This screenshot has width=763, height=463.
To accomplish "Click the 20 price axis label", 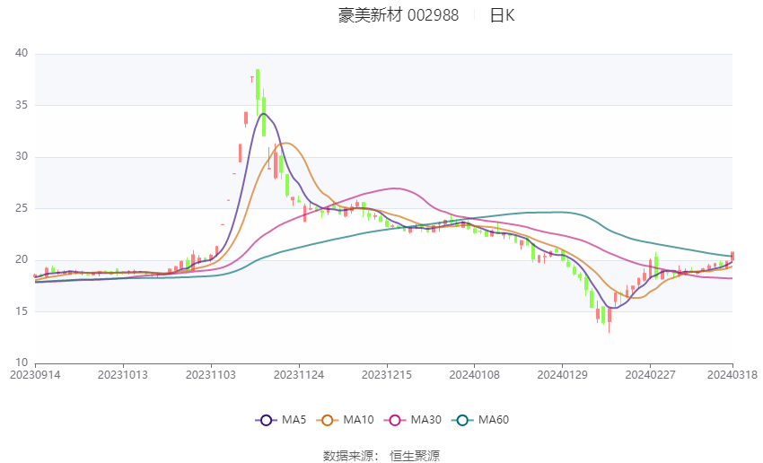I will pos(22,259).
